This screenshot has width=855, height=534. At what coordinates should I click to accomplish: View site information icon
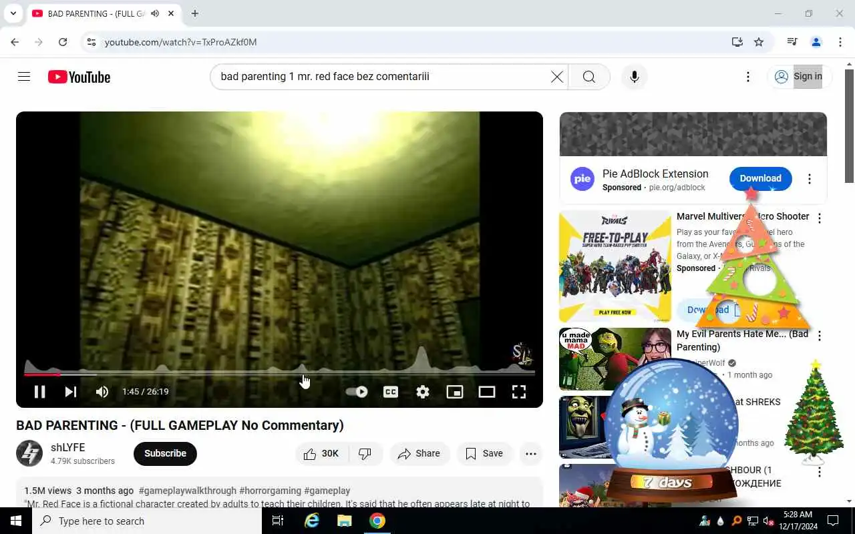(92, 42)
